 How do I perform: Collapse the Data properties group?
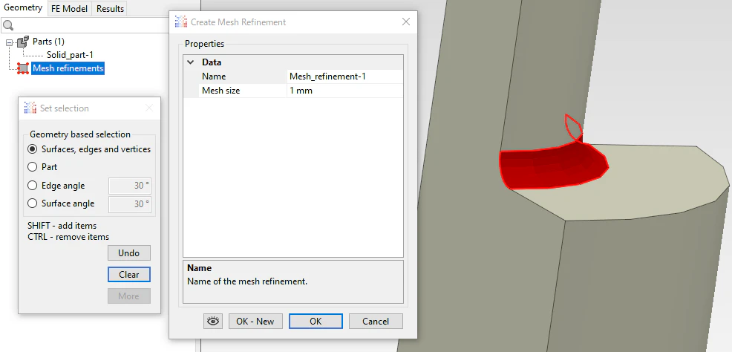coord(191,62)
